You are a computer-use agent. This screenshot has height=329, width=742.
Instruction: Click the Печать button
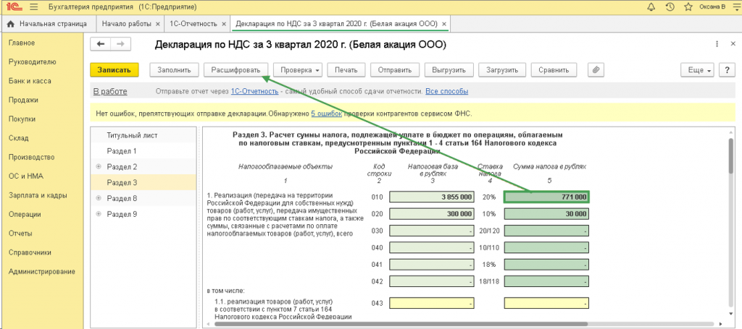(x=346, y=70)
